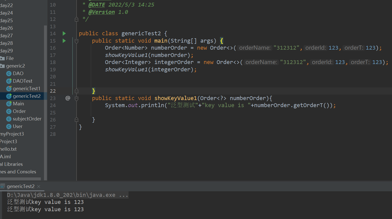
Task: Fold the Javadoc comment end marker
Action: (x=77, y=19)
